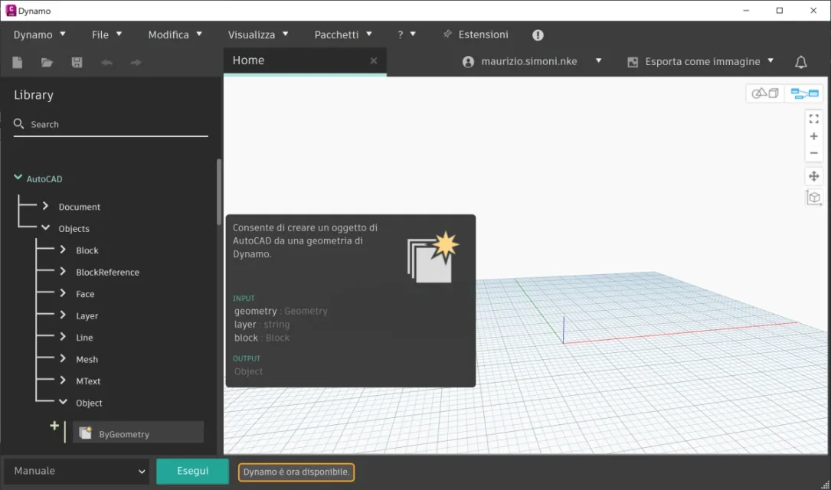
Task: Expand the BlockReference category
Action: point(63,271)
